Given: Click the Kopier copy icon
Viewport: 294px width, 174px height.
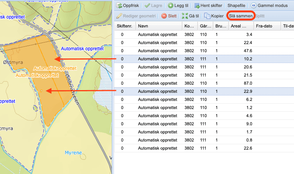Looking at the screenshot, I should pos(207,16).
